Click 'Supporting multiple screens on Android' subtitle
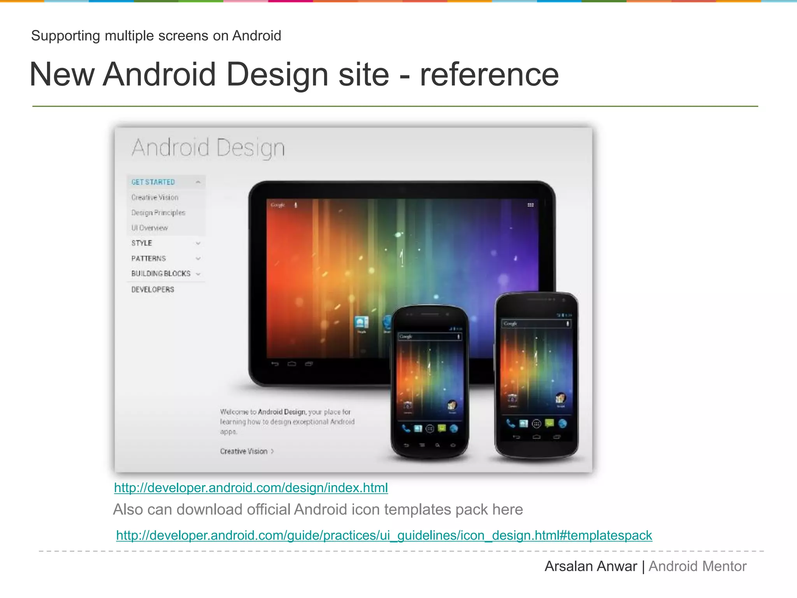Viewport: 797px width, 598px height. pyautogui.click(x=156, y=36)
